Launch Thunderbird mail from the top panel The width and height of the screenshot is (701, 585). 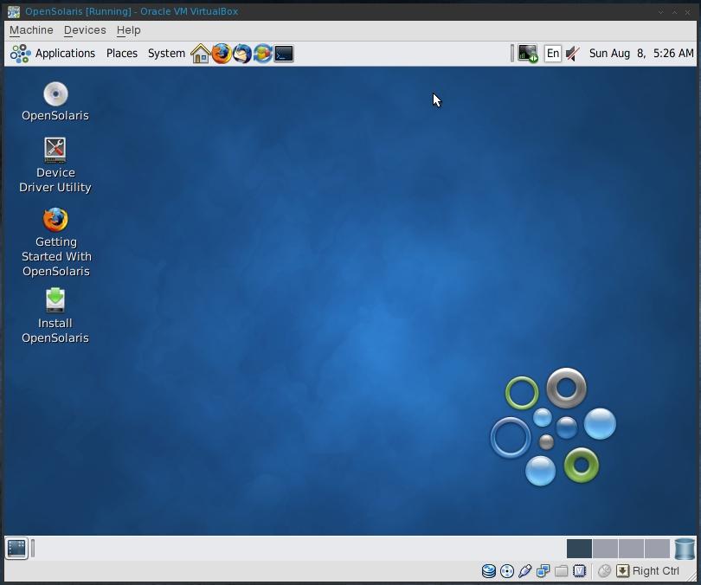click(x=242, y=54)
